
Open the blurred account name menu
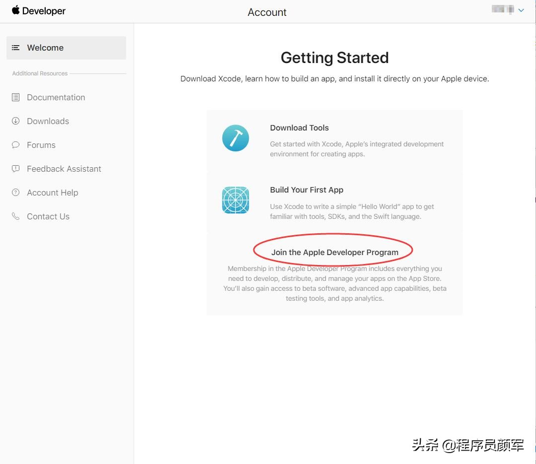503,9
